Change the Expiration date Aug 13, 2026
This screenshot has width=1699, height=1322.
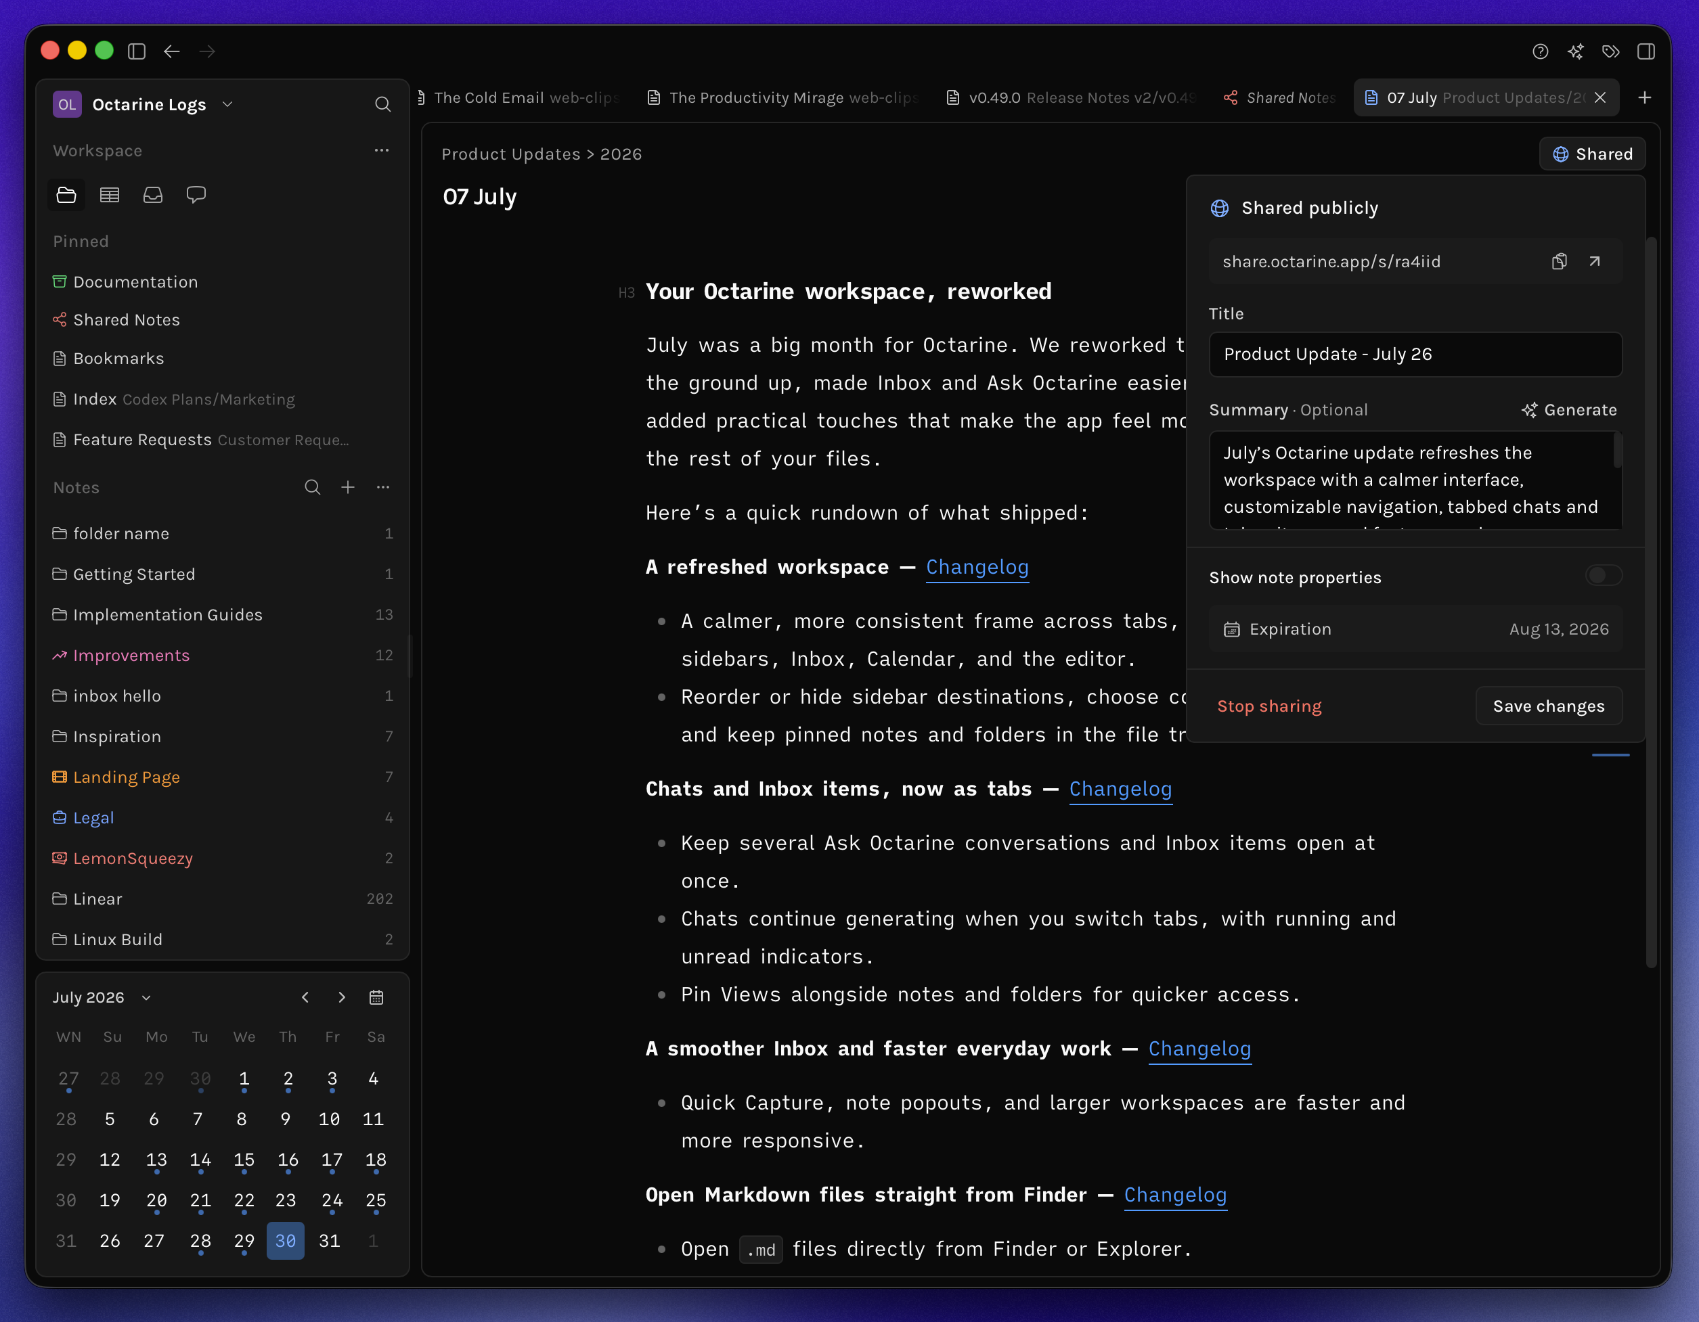click(x=1416, y=629)
